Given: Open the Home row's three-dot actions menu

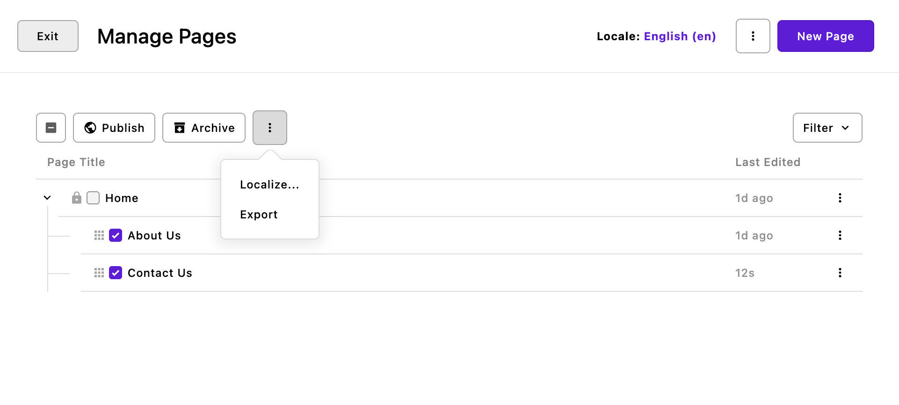Looking at the screenshot, I should [840, 198].
